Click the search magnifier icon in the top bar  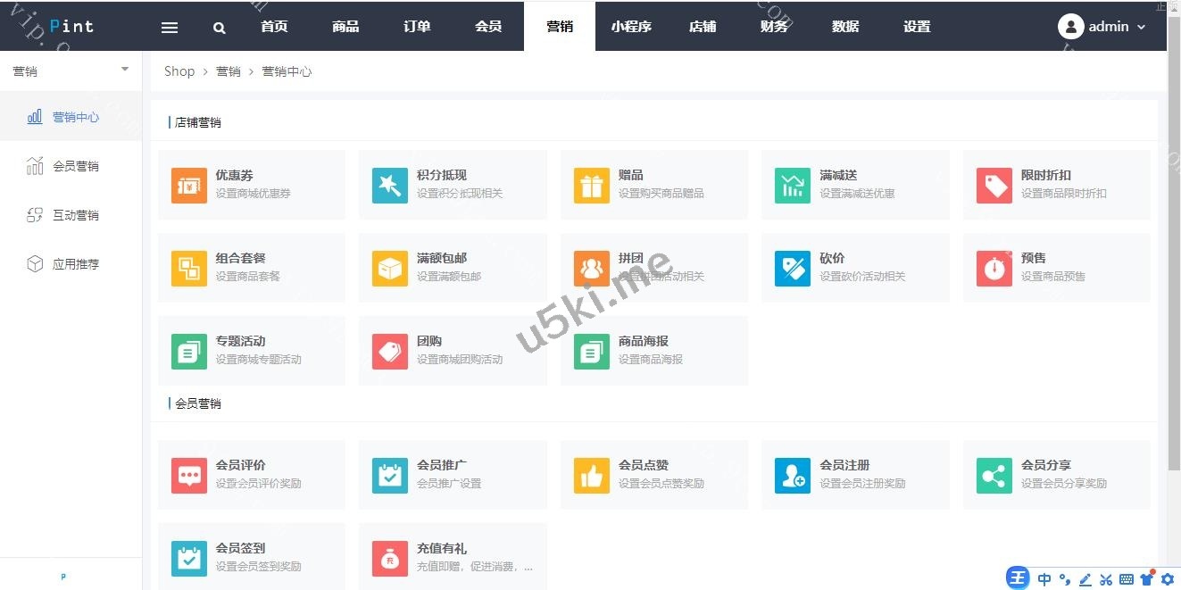(x=219, y=26)
